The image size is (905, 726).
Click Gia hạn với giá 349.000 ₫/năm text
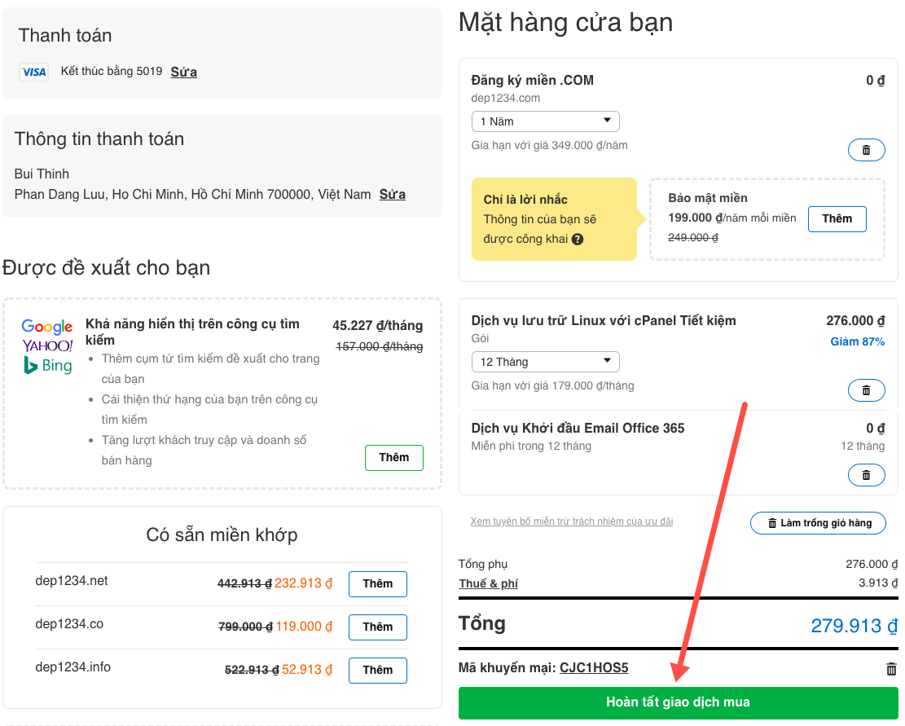coord(550,145)
